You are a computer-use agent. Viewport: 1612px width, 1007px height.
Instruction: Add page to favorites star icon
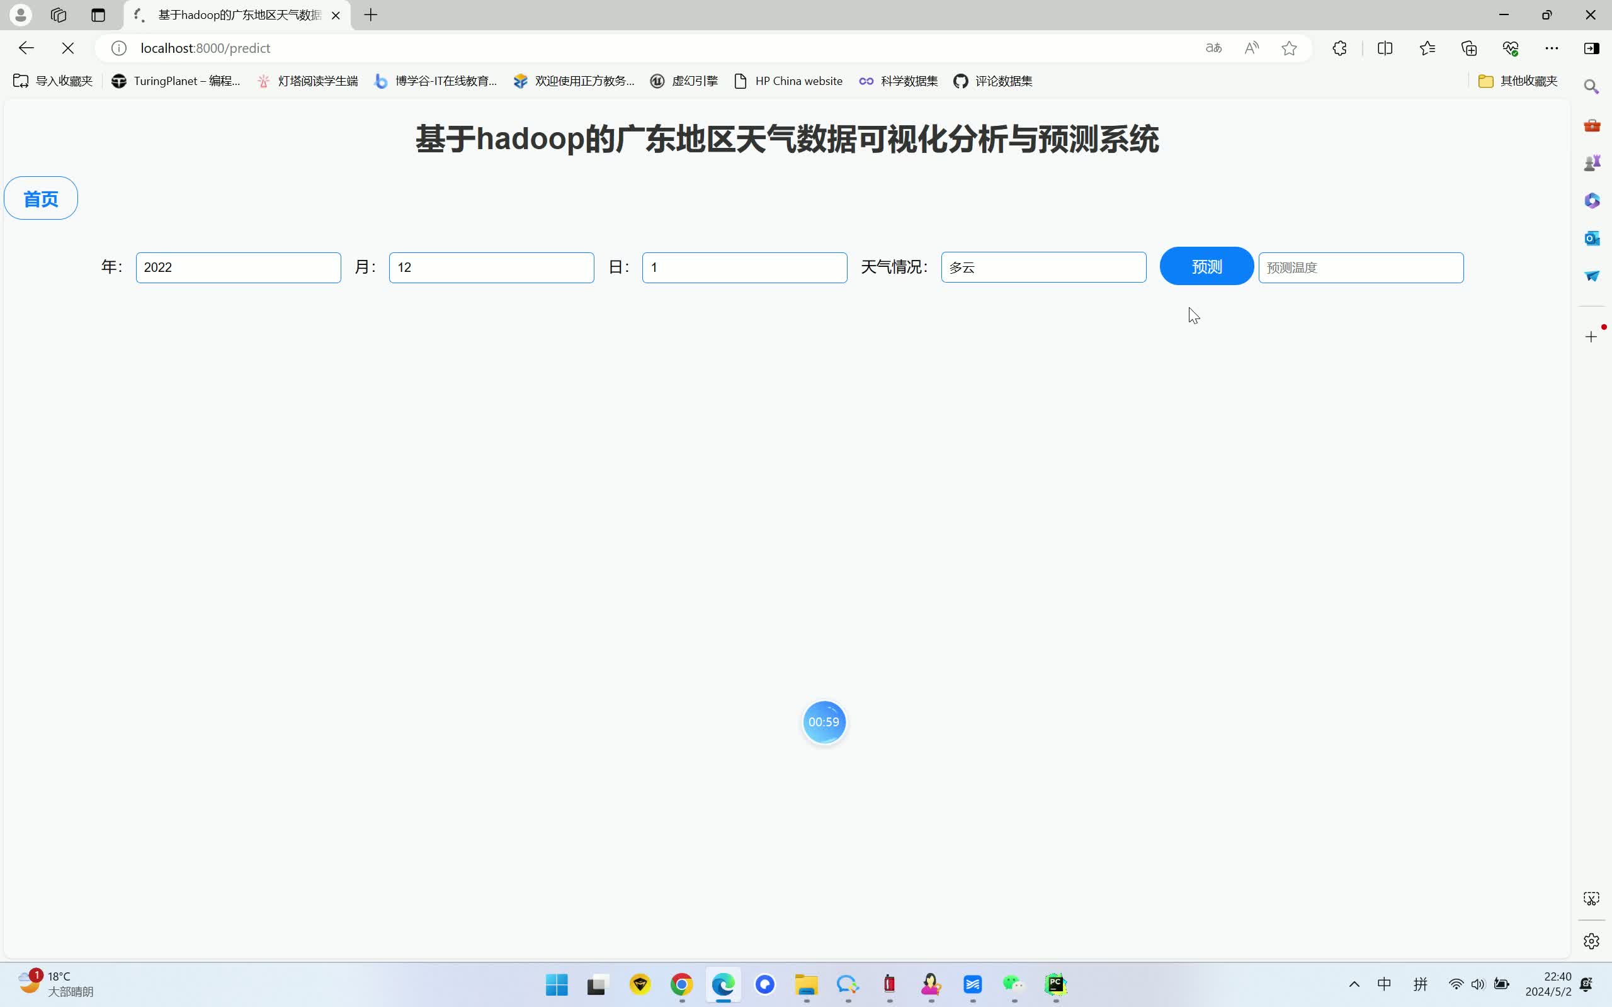click(1289, 48)
